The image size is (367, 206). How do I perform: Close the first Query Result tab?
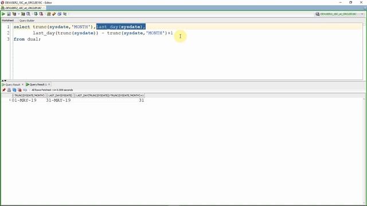tap(23, 85)
